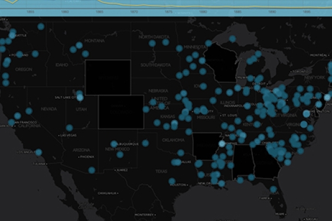This screenshot has height=221, width=332.
Task: Open the bright dot beside Memphis
Action: pos(222,144)
